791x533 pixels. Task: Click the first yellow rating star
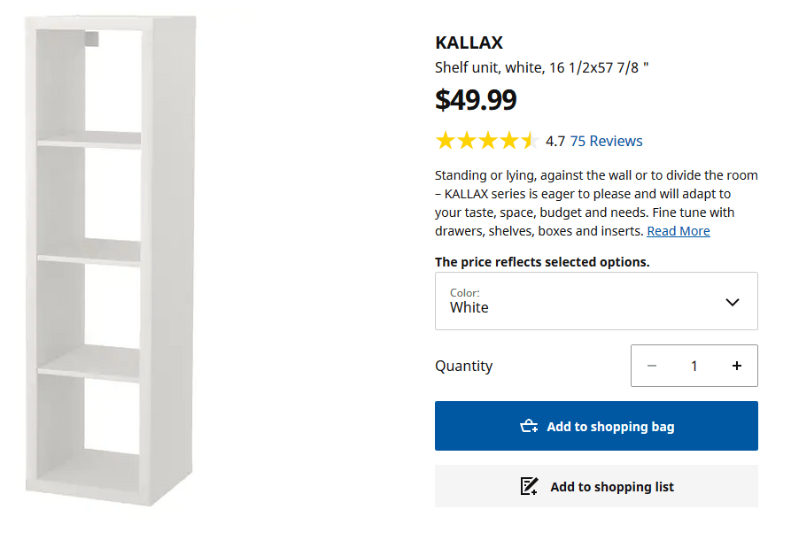click(445, 141)
